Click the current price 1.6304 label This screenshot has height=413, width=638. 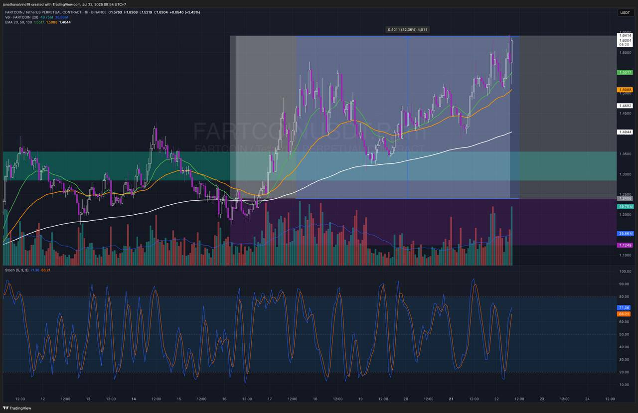pyautogui.click(x=625, y=40)
